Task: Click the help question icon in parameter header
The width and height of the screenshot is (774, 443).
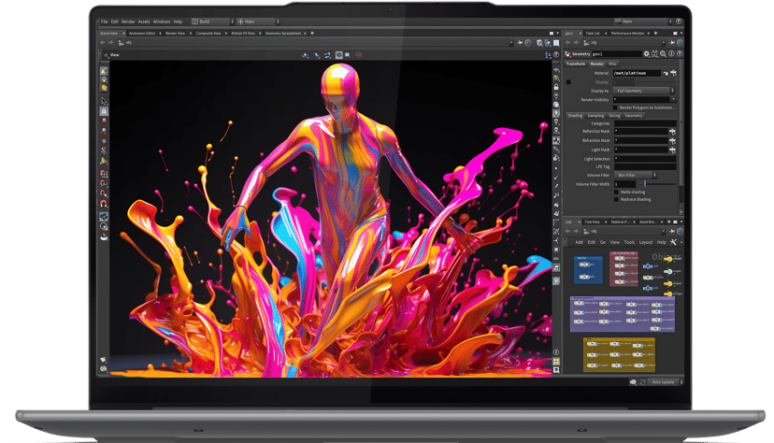Action: pos(680,54)
